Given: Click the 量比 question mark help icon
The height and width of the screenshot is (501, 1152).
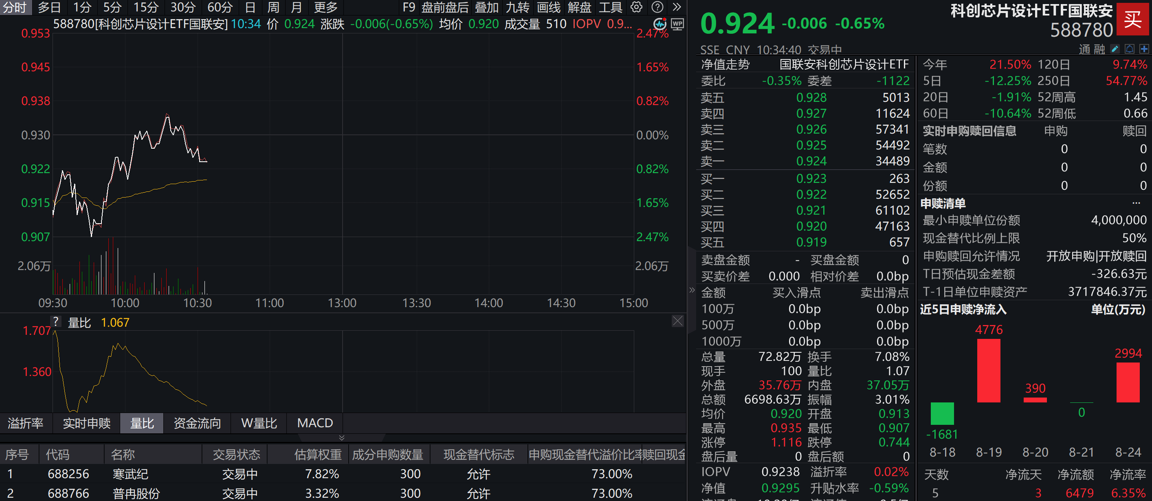Looking at the screenshot, I should [x=55, y=321].
